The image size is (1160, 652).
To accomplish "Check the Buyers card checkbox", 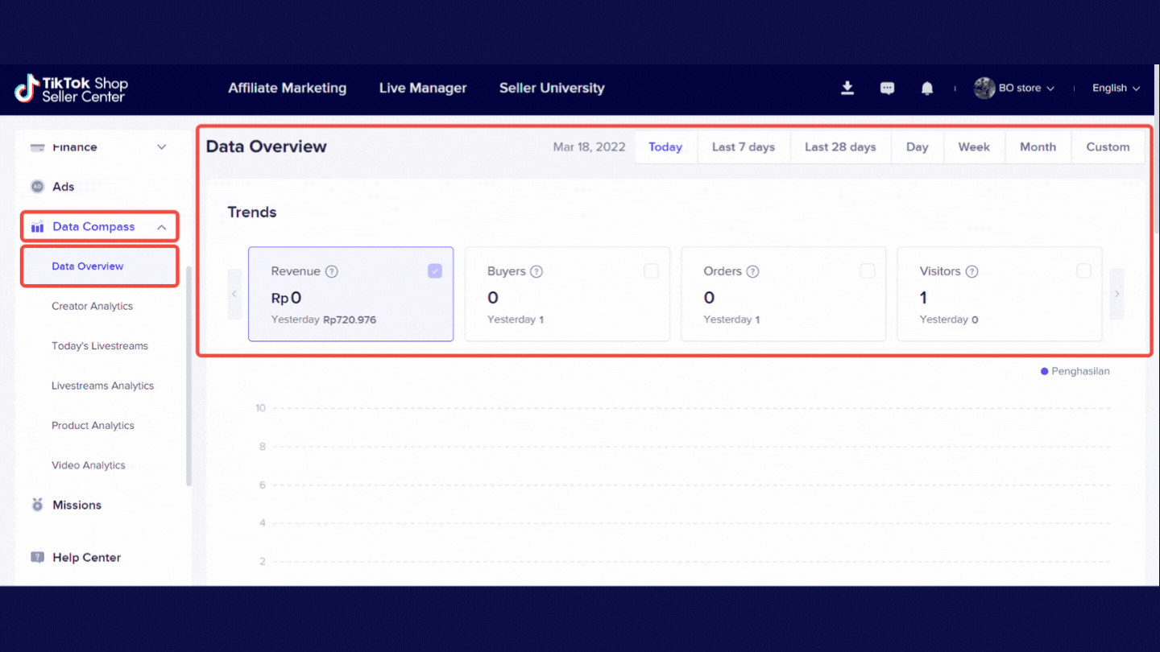I will click(651, 271).
